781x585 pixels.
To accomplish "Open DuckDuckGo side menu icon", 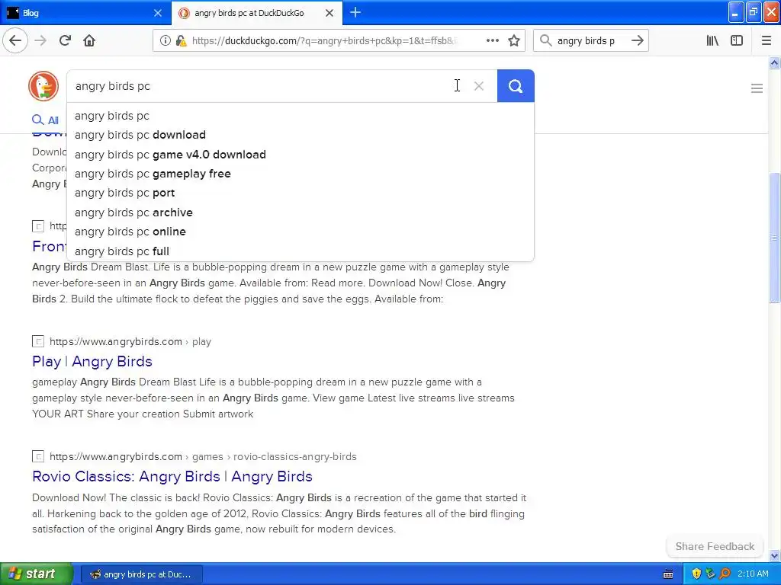I will point(757,88).
